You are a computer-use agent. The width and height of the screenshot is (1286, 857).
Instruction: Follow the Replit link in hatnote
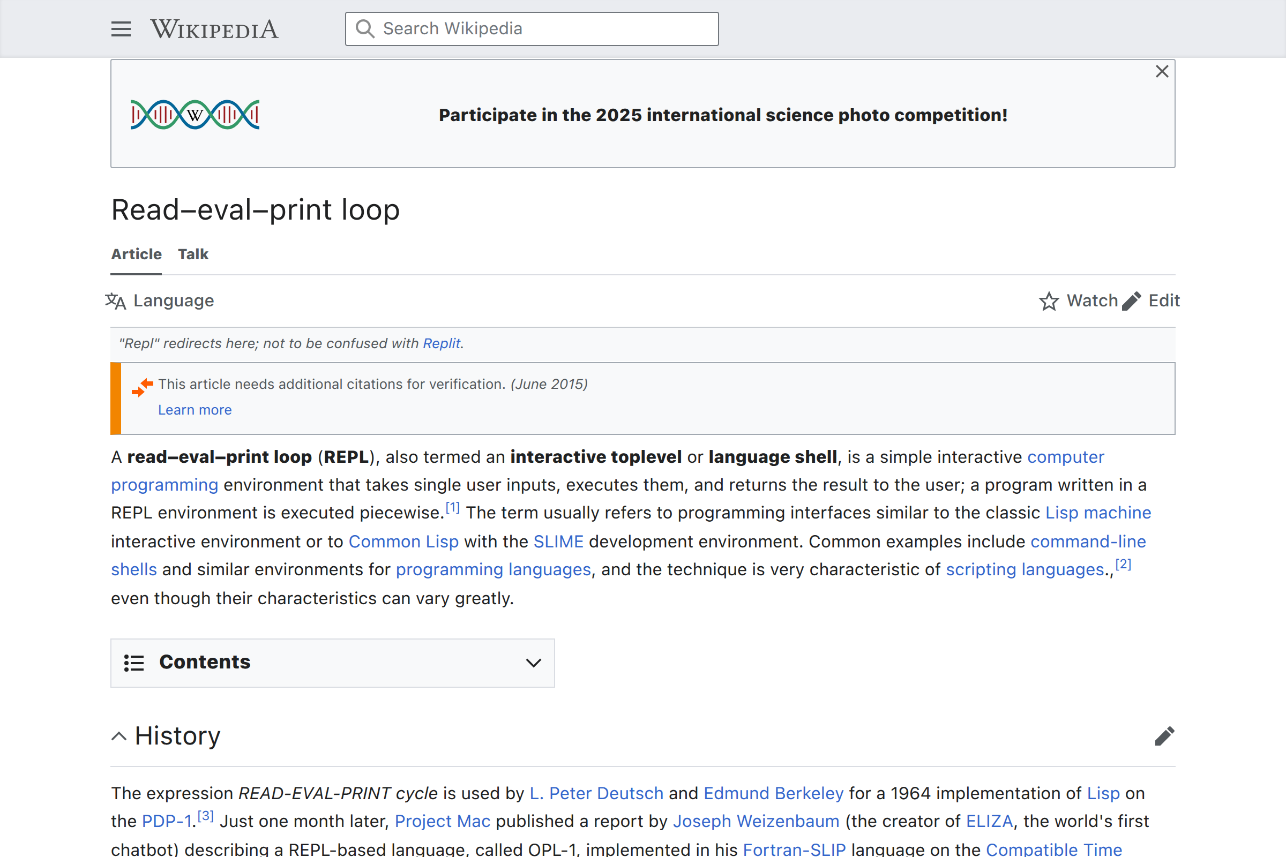tap(442, 343)
